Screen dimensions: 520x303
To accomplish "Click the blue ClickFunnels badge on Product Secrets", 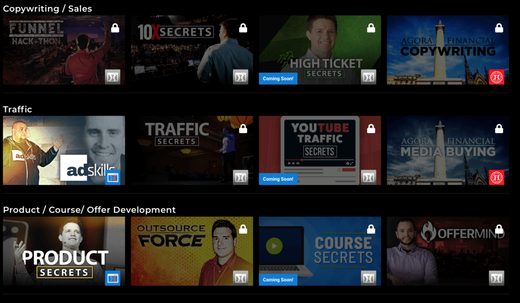I will (x=113, y=278).
